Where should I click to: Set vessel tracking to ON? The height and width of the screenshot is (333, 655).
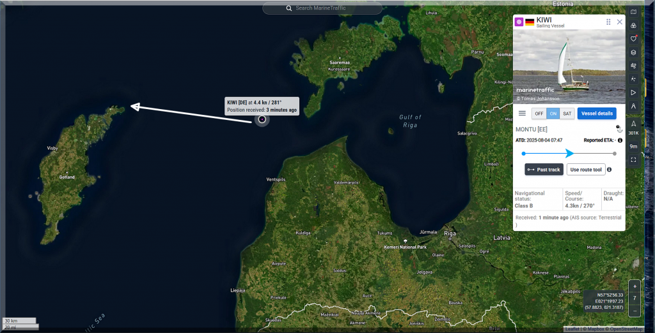[x=553, y=114]
